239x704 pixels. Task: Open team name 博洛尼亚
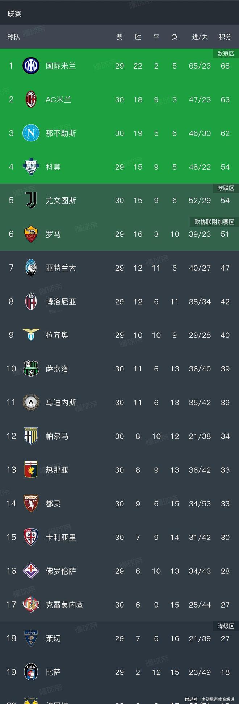tap(61, 302)
